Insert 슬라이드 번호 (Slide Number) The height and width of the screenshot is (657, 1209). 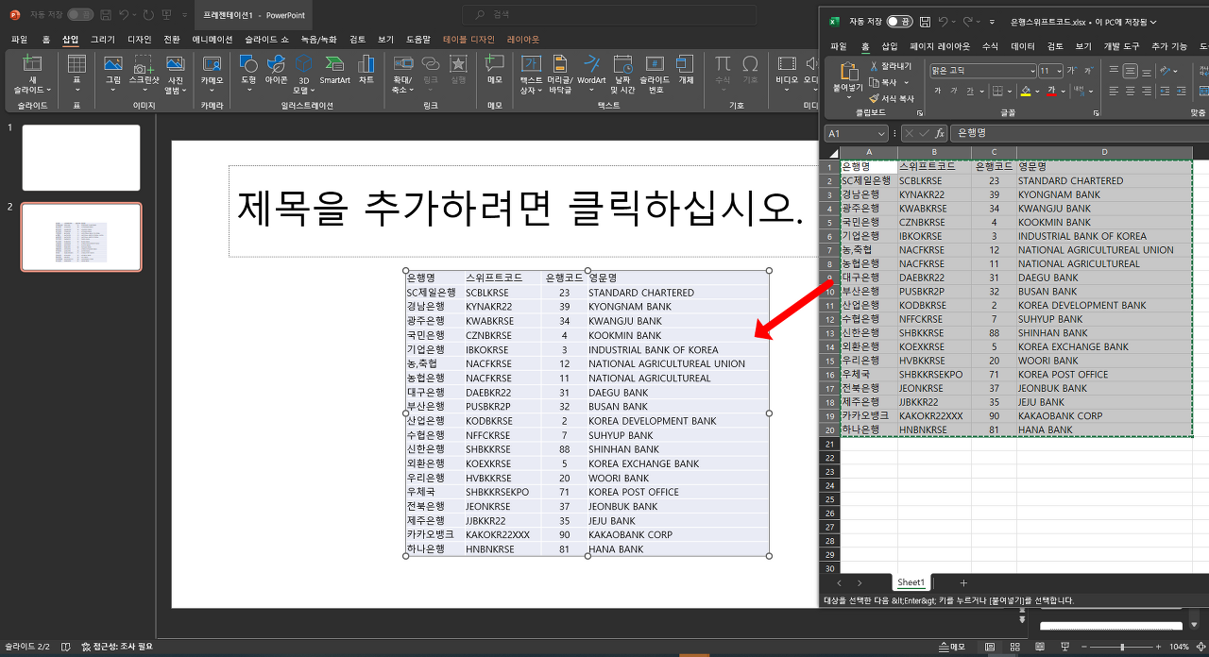click(x=655, y=74)
